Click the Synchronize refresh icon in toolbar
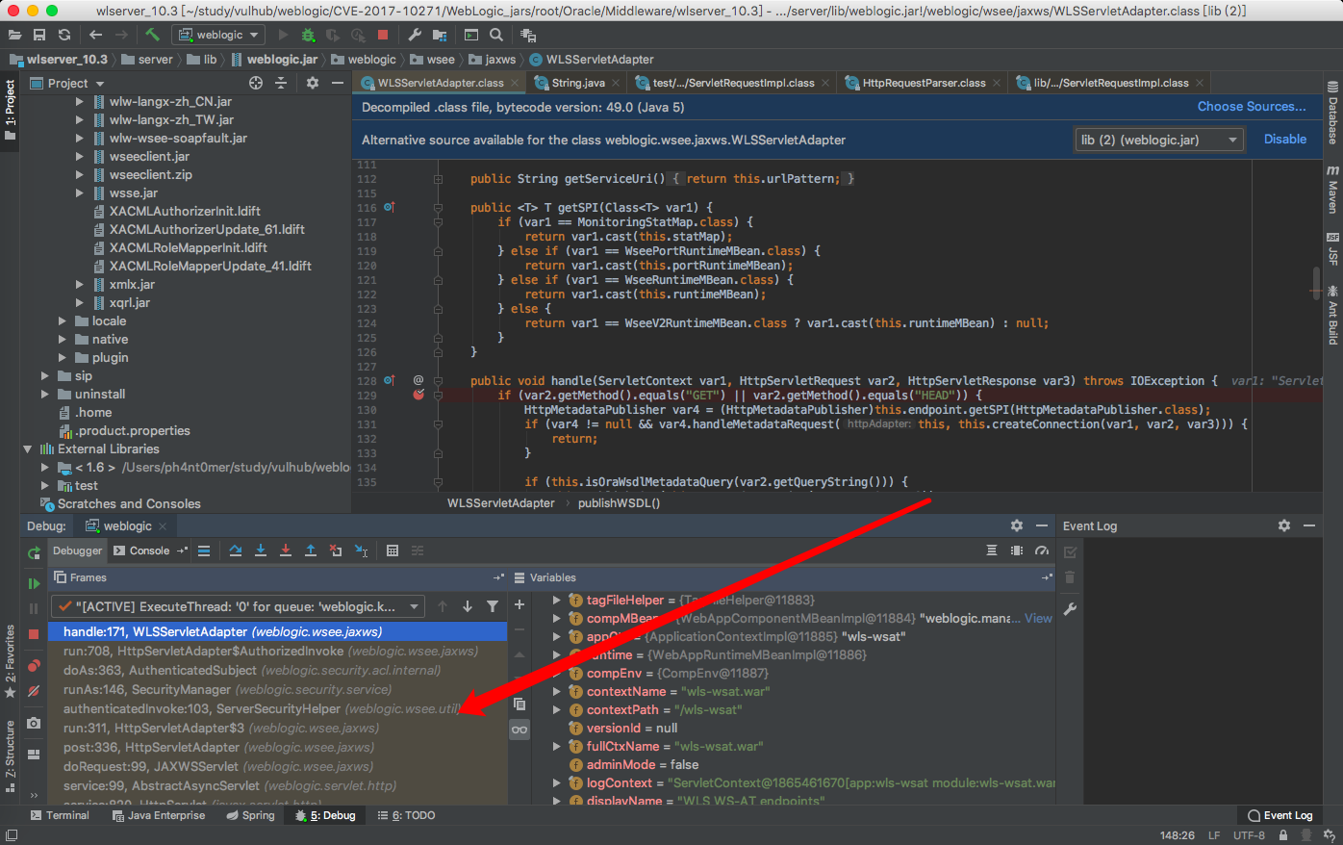Screen dimensions: 1343x845 coord(64,35)
